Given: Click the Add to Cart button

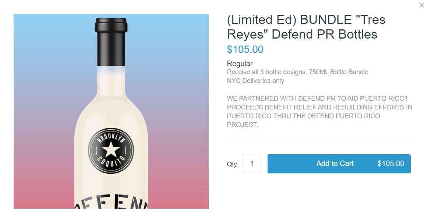Looking at the screenshot, I should pos(335,164).
